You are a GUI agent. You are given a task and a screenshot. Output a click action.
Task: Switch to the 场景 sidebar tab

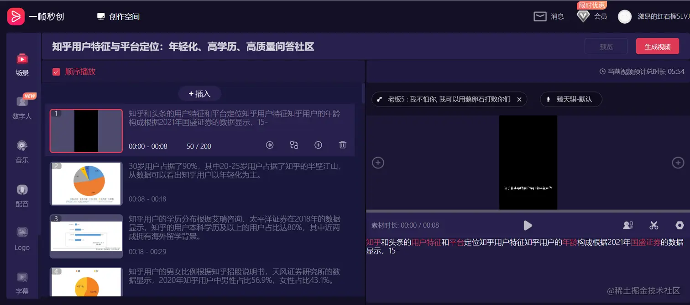click(22, 65)
